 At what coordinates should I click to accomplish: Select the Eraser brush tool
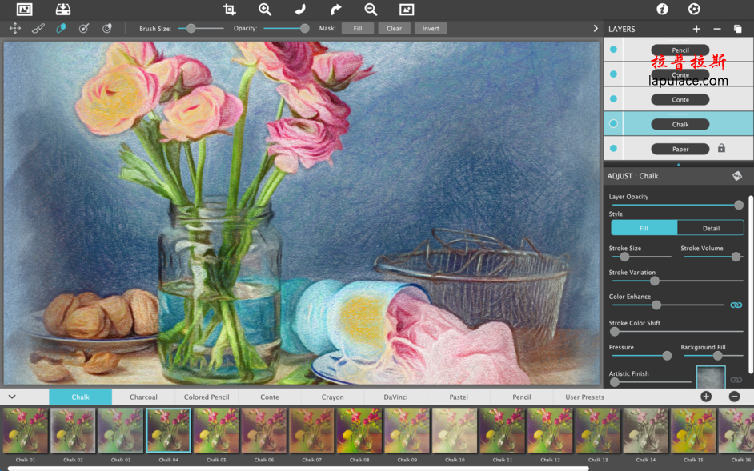[59, 28]
